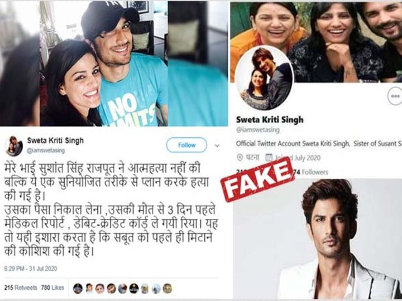The image size is (402, 301).
Task: Click the small author avatar beside tweet name
Action: [13, 146]
